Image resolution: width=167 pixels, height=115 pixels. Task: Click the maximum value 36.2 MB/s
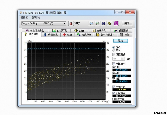122,76
